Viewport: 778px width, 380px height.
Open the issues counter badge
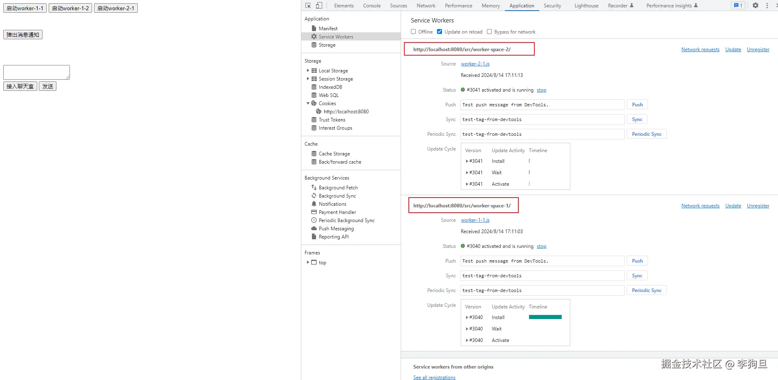point(738,5)
